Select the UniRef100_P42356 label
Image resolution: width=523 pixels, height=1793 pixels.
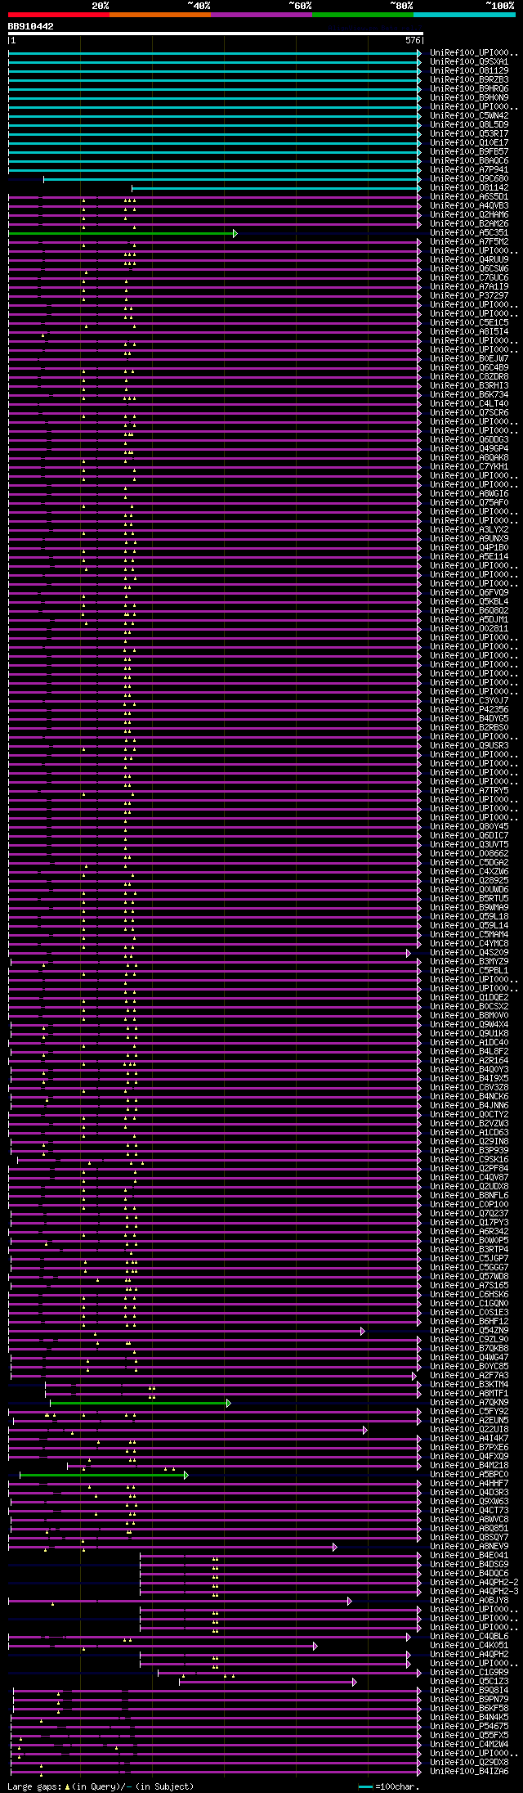tap(469, 709)
